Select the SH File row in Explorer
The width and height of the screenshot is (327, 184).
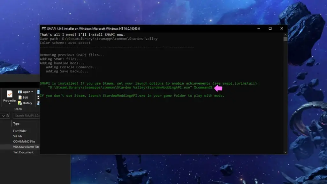pyautogui.click(x=18, y=136)
